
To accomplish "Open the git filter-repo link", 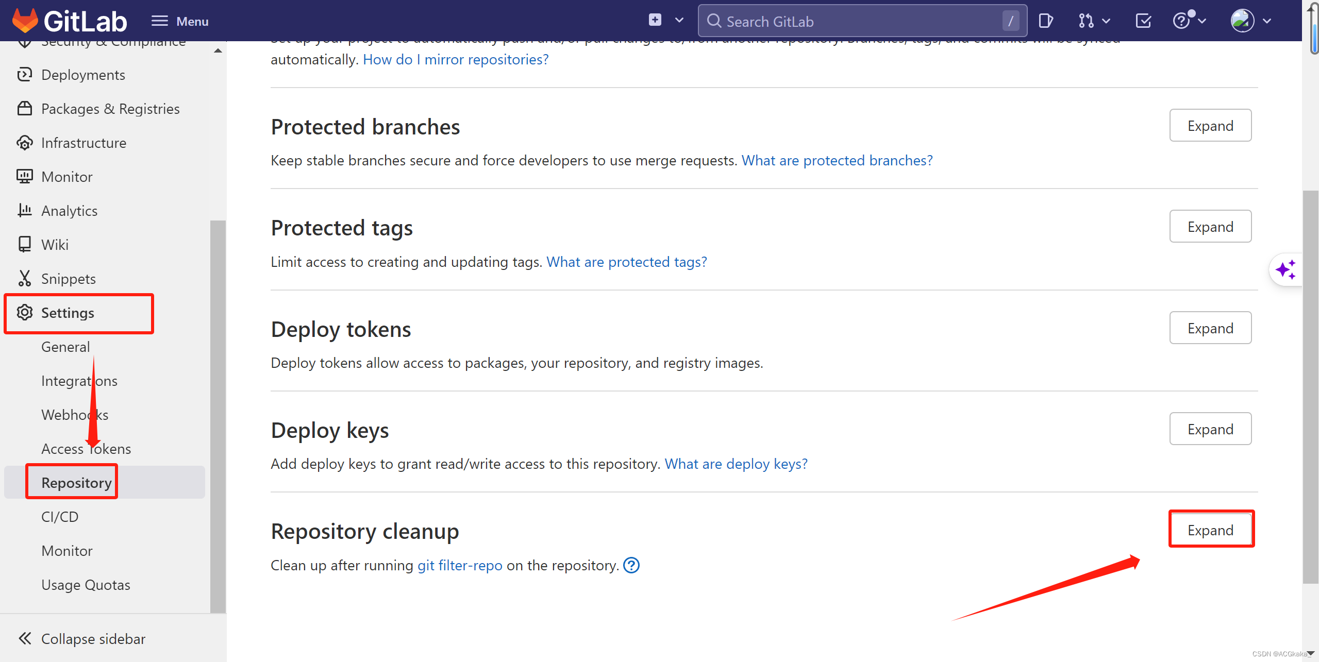I will click(x=460, y=566).
